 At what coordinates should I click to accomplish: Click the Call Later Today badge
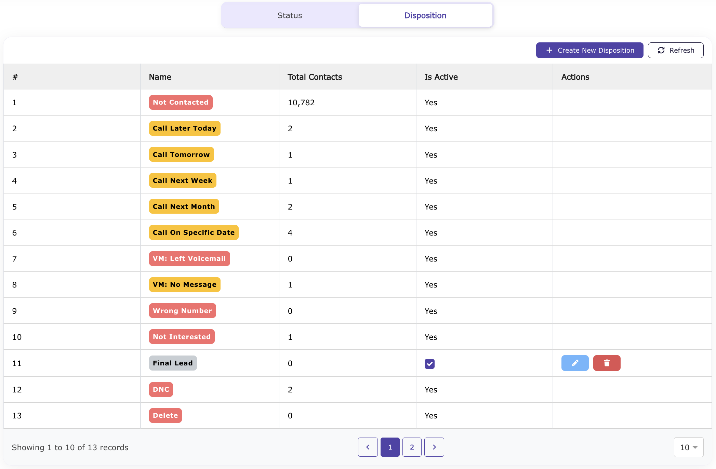point(184,128)
